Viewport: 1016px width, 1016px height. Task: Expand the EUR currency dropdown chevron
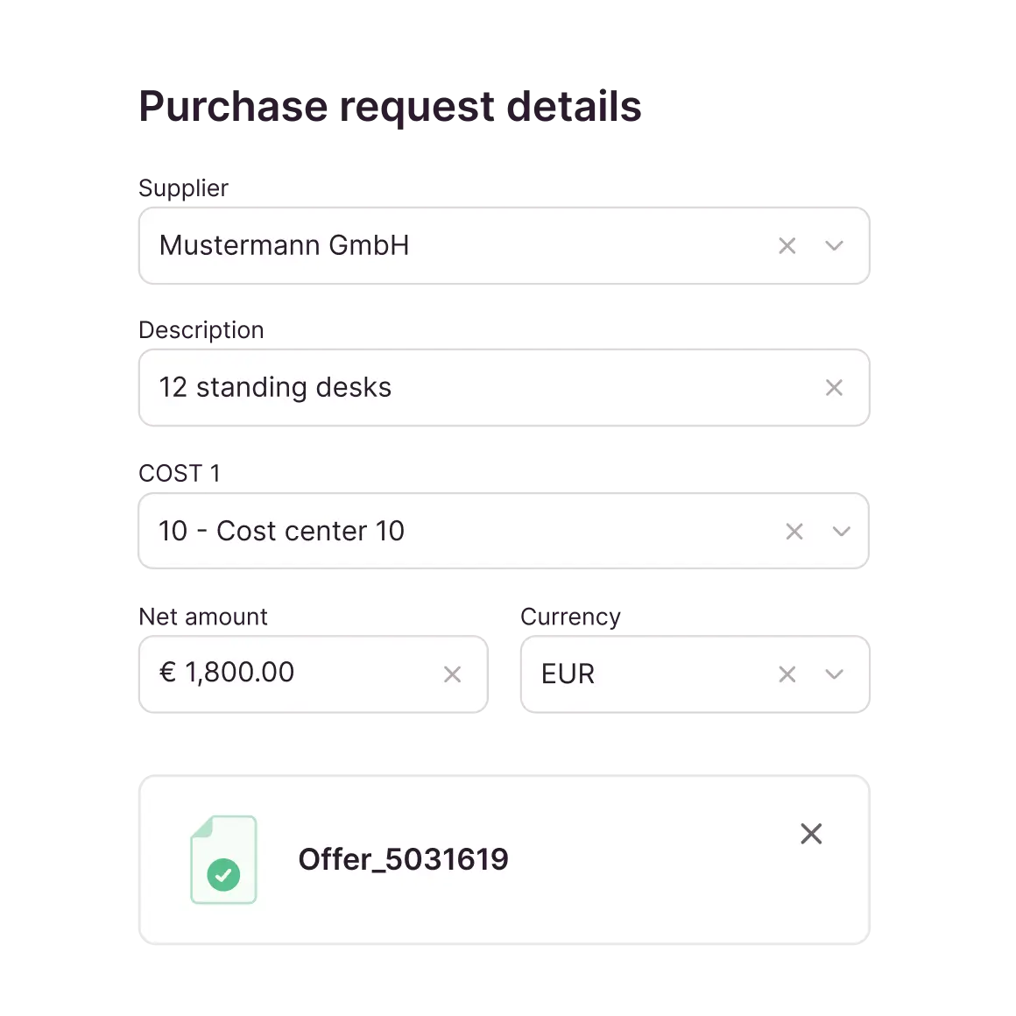point(834,674)
